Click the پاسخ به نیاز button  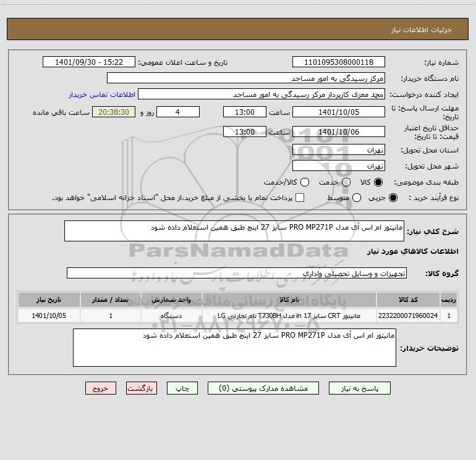pyautogui.click(x=360, y=388)
